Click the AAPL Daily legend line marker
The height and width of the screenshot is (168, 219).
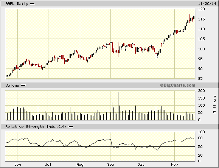33,4
